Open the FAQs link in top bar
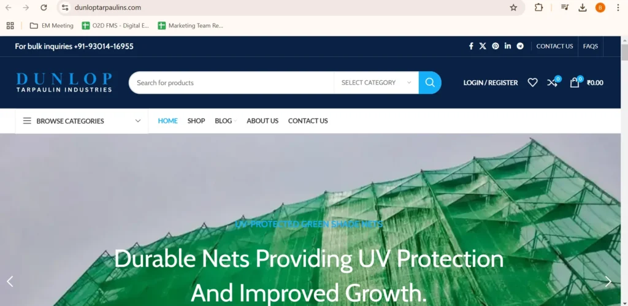Image resolution: width=628 pixels, height=306 pixels. [x=591, y=46]
